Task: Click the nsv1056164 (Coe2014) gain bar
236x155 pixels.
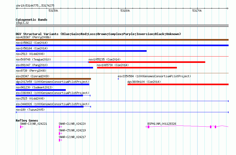Action: [x=81, y=51]
